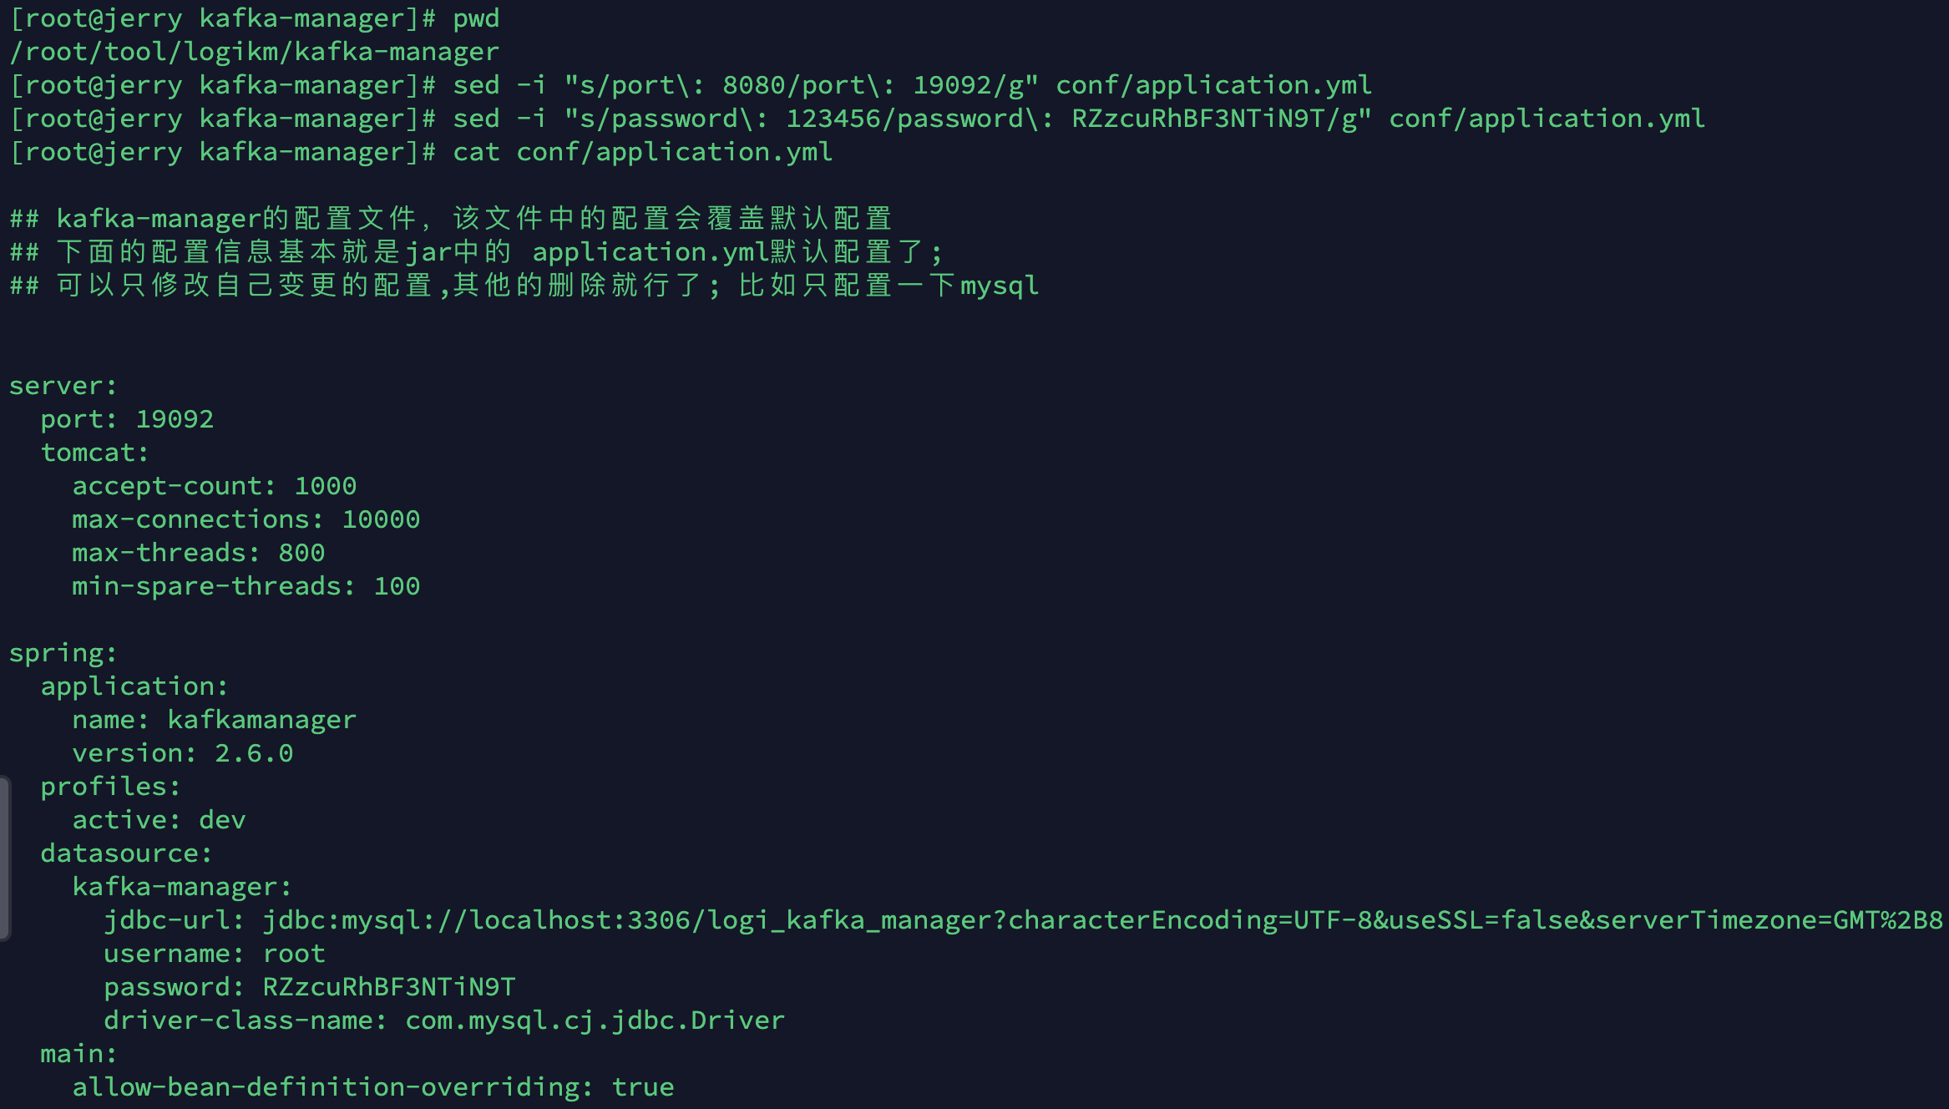Click the username: root line
This screenshot has width=1949, height=1109.
tap(214, 954)
